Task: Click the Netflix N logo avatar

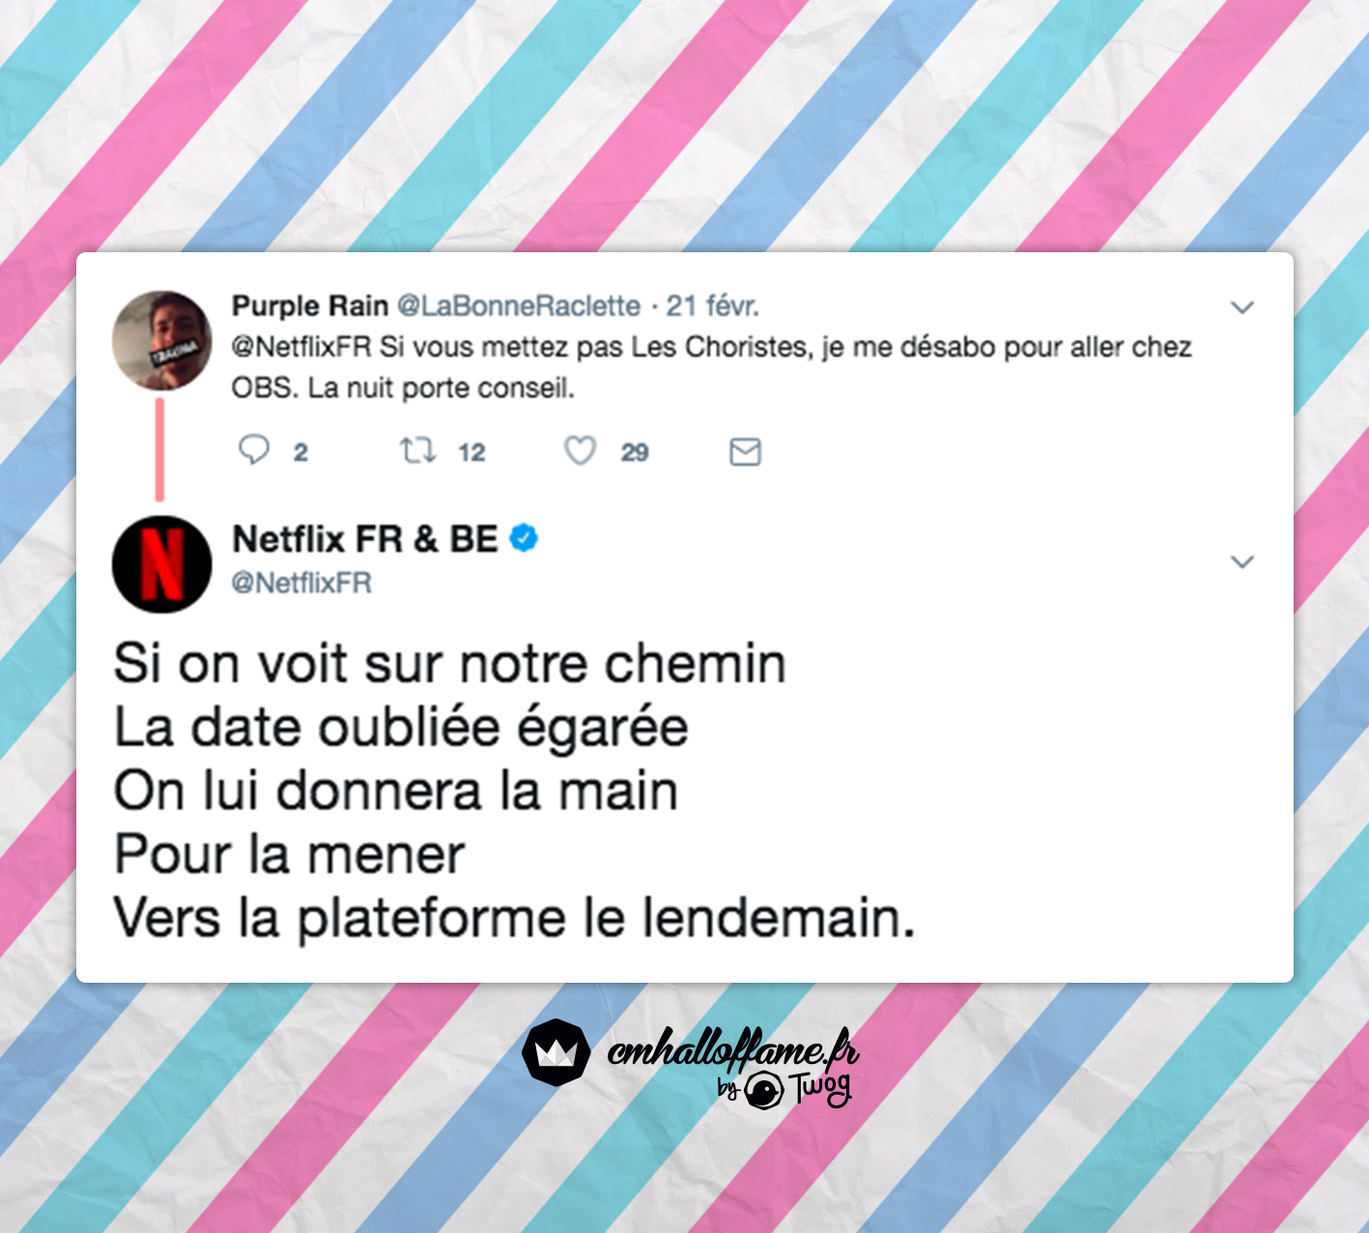Action: (x=161, y=564)
